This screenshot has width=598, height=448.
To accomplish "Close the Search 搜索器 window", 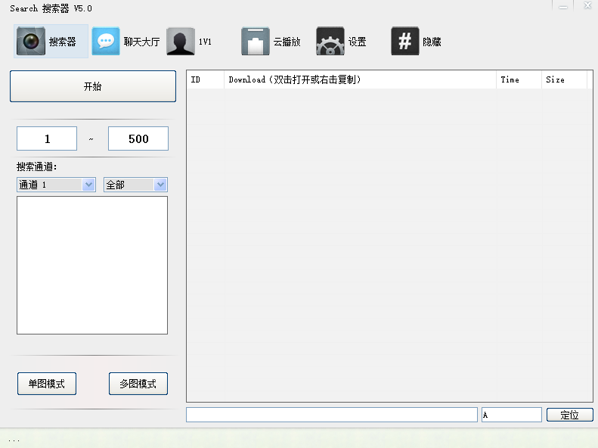I will [x=587, y=5].
